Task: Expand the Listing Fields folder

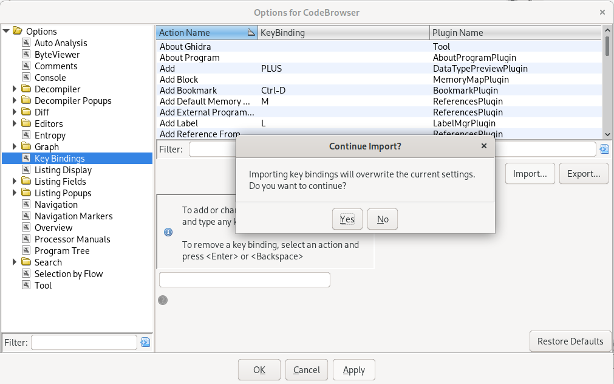Action: [x=15, y=181]
